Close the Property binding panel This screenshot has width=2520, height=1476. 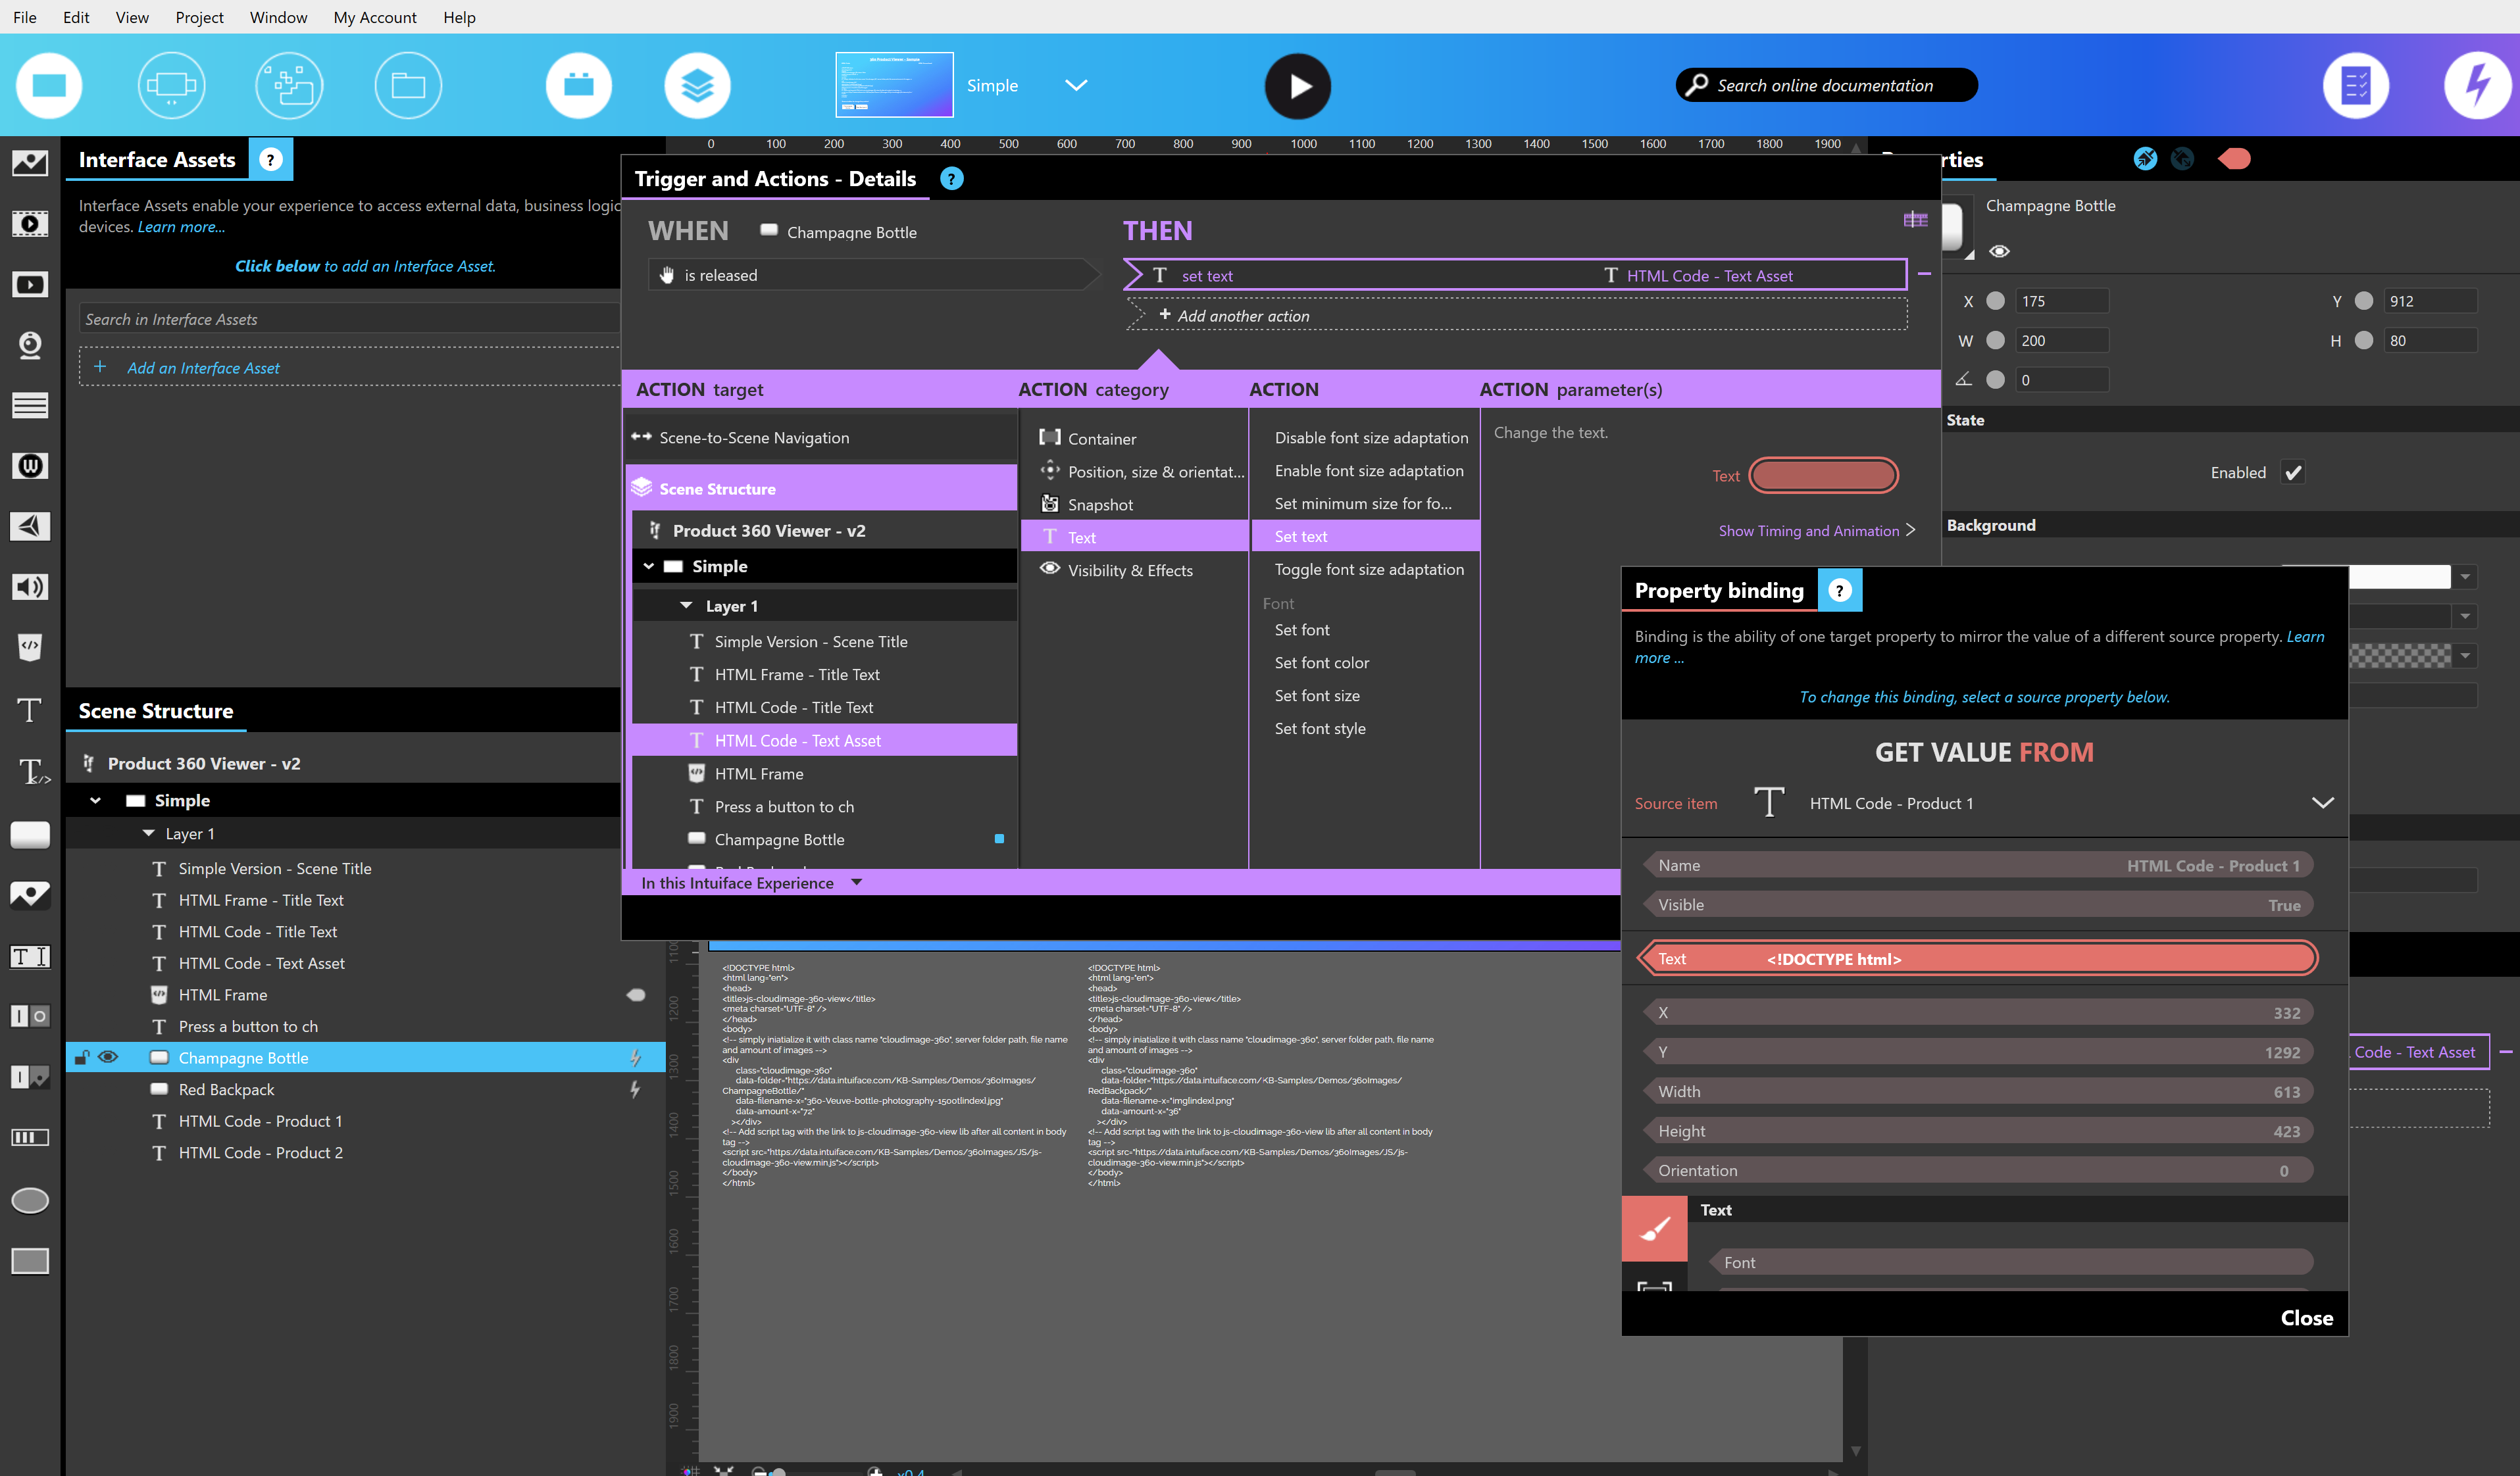[2306, 1317]
